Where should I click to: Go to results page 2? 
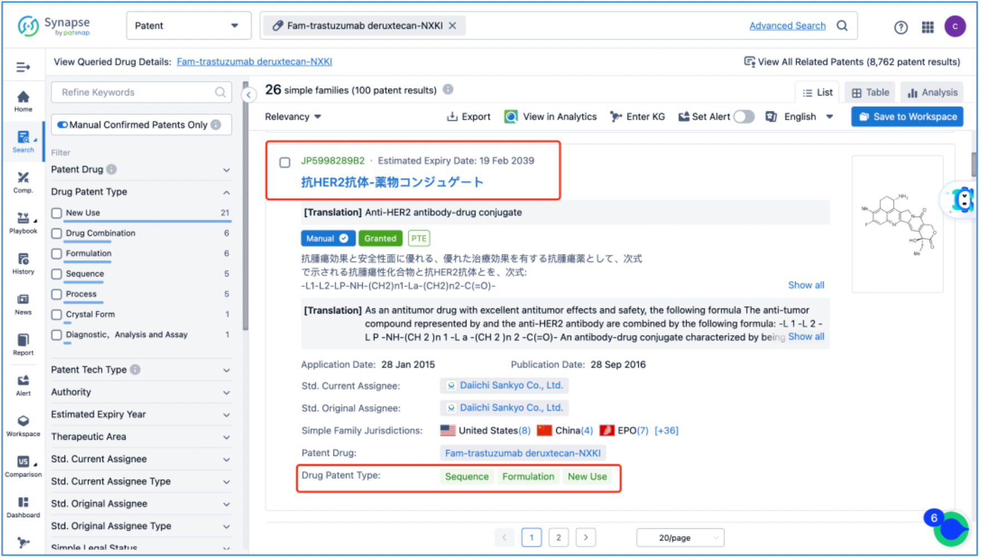coord(558,537)
